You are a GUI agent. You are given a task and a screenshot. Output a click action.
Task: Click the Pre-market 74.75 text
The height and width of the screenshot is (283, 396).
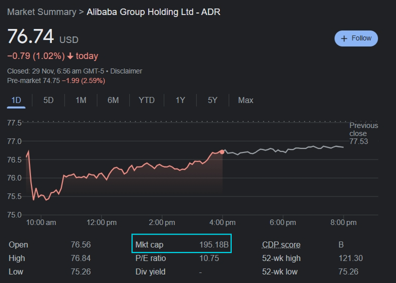(x=33, y=80)
